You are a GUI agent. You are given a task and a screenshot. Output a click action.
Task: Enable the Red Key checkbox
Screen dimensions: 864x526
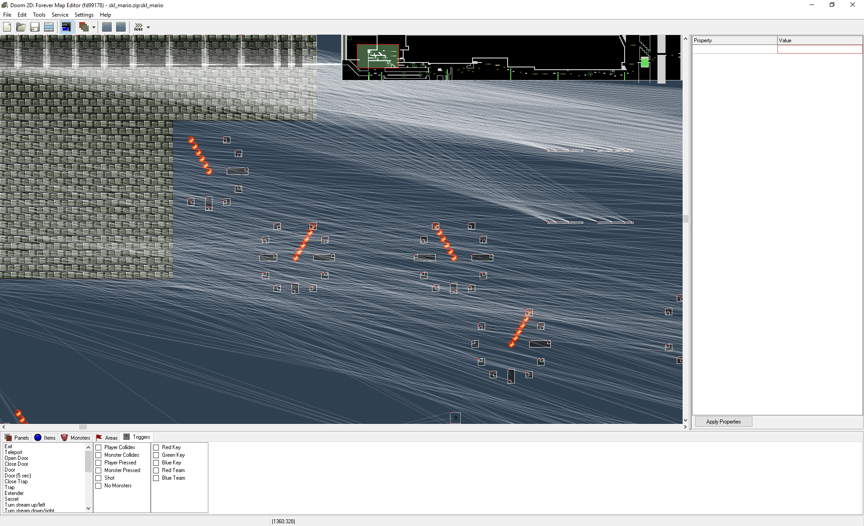[x=156, y=447]
